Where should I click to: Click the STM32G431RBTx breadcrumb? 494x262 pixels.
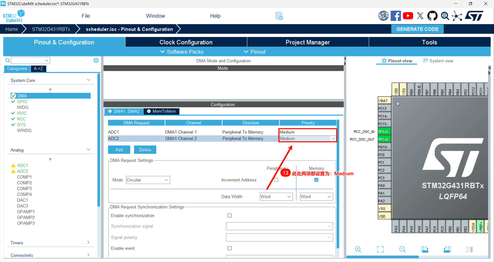pos(51,29)
